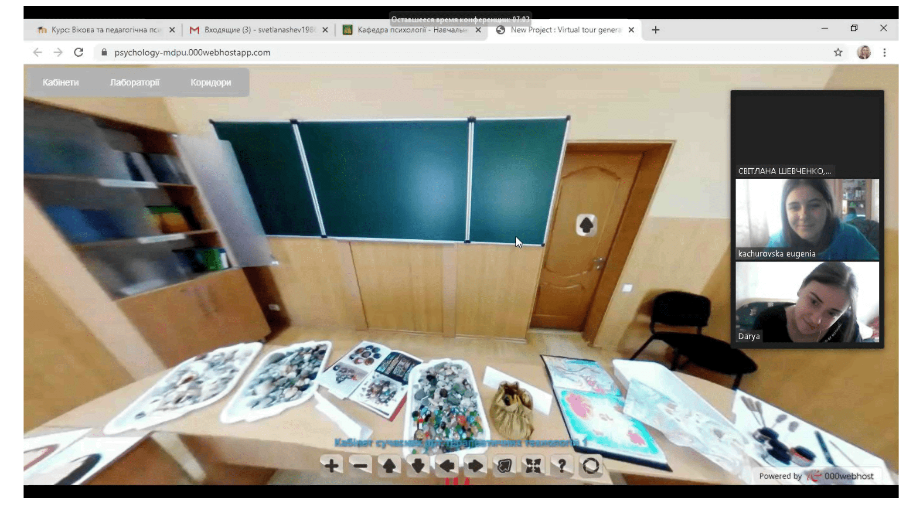Expand the Лабораторії menu
The image size is (906, 518).
tap(134, 82)
